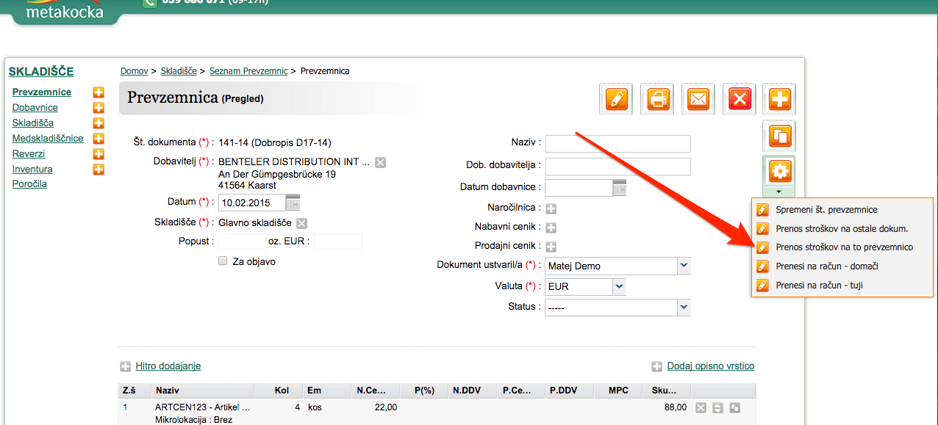Click the edit pencil toolbar icon
Viewport: 938px width, 425px height.
point(617,98)
